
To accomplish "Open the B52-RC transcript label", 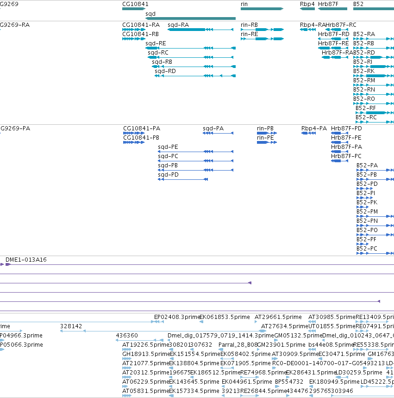I will pos(366,117).
